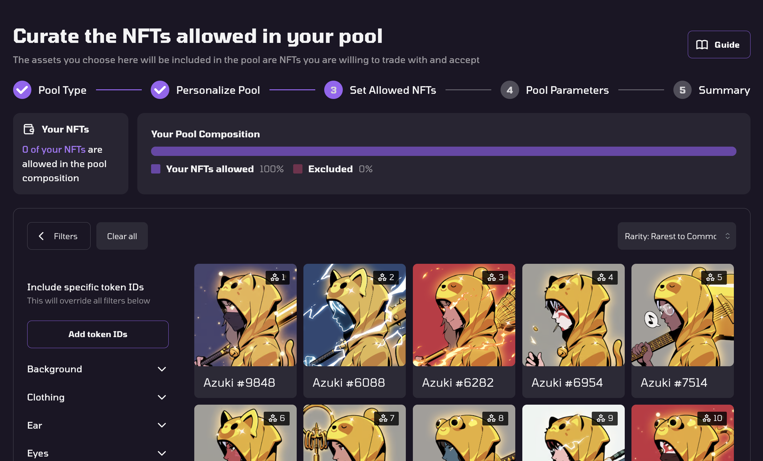
Task: Click the Pool Type checkmark step icon
Action: point(22,90)
